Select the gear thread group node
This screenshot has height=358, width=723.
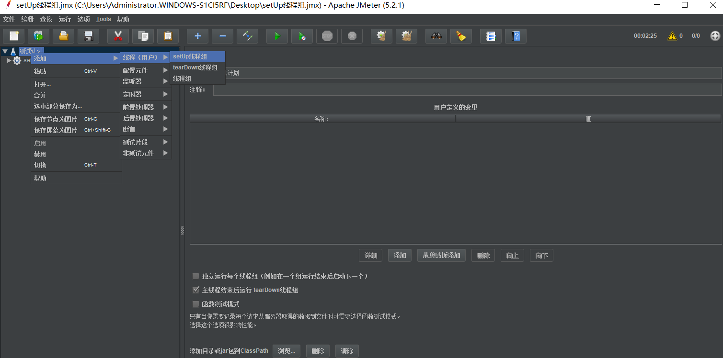click(17, 60)
